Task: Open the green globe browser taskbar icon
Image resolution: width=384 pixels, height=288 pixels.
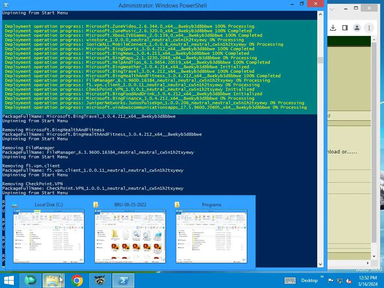Action: pos(30,280)
